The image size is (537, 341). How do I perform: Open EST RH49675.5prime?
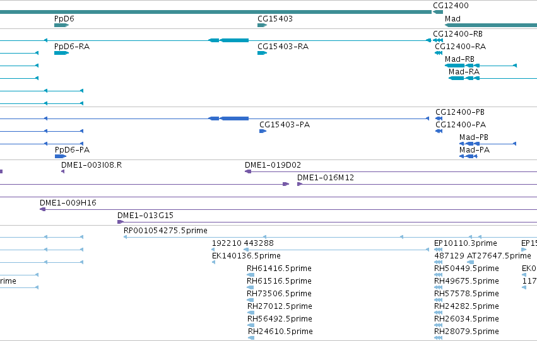[x=466, y=281]
